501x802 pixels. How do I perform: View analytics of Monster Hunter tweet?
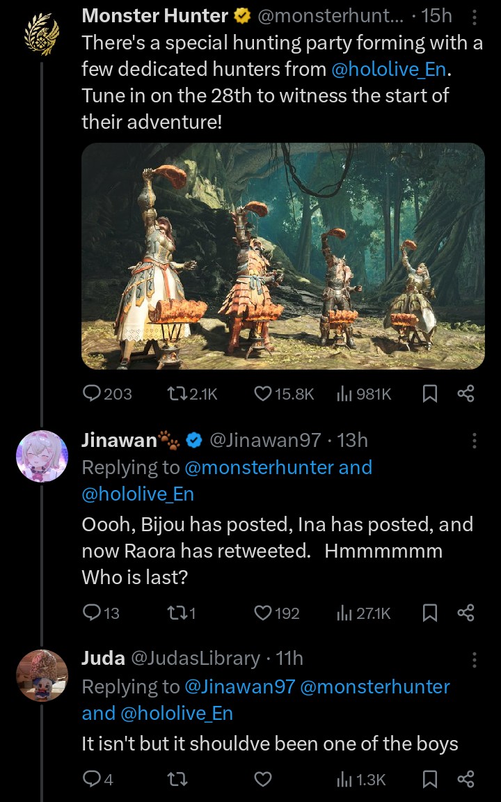click(x=344, y=394)
